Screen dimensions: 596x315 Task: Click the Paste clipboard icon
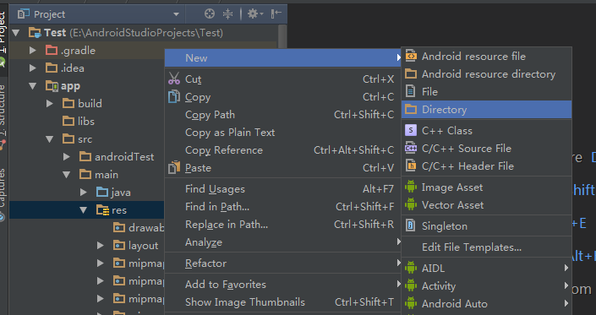click(x=174, y=167)
